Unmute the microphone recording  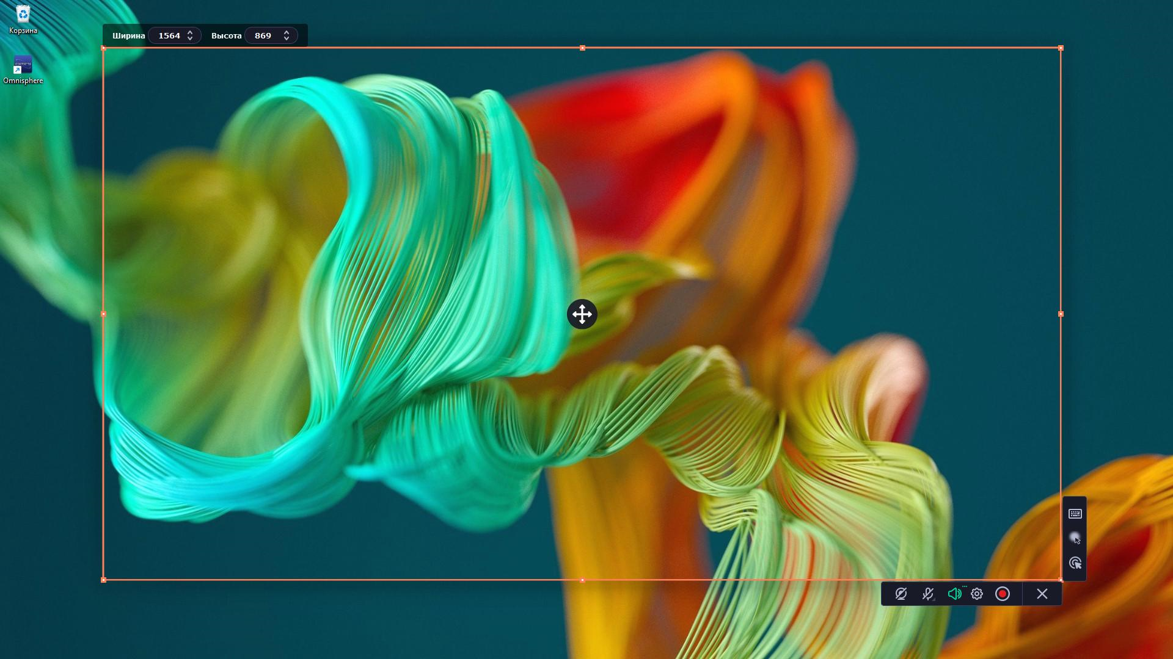[x=928, y=594]
